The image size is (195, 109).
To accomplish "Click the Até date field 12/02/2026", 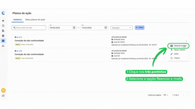I will pyautogui.click(x=94, y=28).
